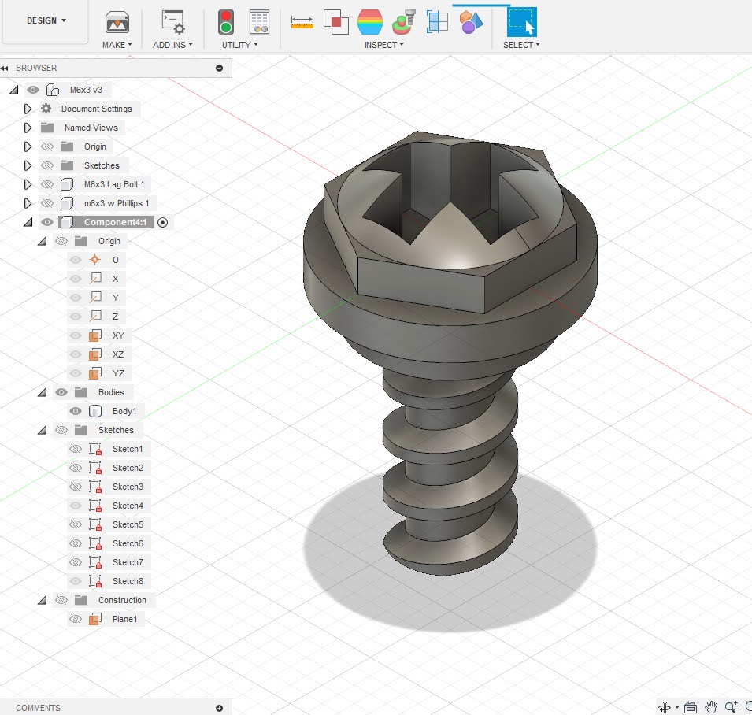Show the M6x3 Lag Bolt:1 component
The image size is (752, 715).
point(47,184)
